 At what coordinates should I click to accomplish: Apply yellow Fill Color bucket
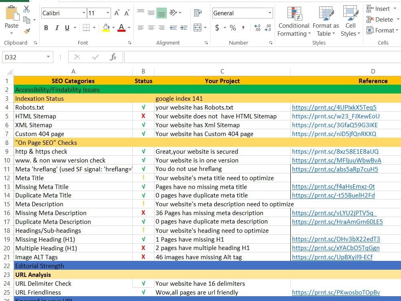(x=106, y=28)
